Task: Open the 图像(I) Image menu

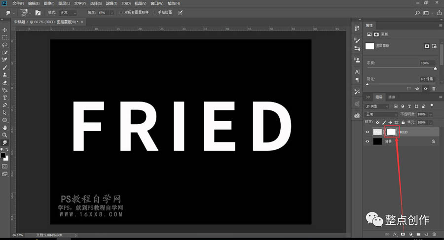Action: click(x=49, y=3)
